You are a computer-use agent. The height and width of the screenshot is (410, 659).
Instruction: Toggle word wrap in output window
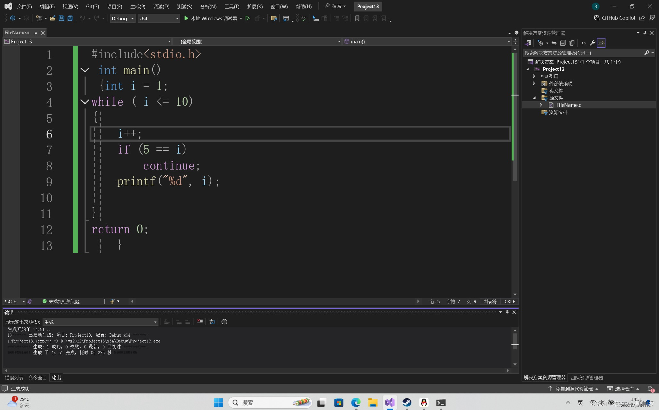pos(212,322)
